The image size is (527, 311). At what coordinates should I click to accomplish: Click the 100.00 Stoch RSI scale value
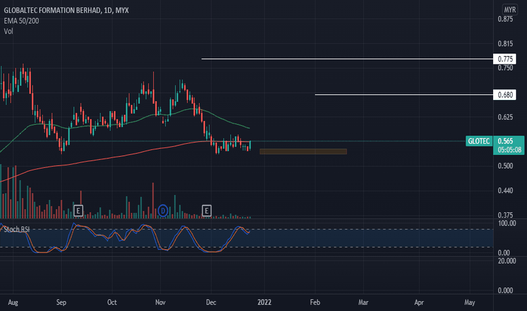[x=507, y=223]
